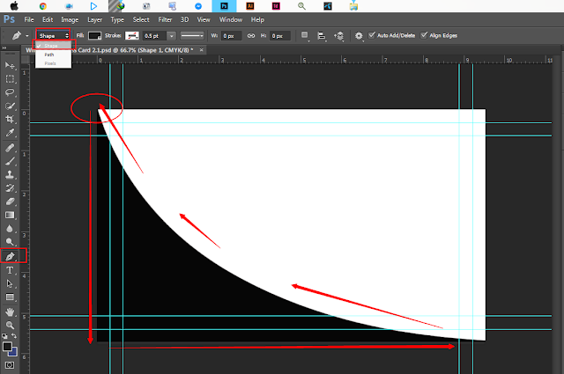Open the Layer menu
Image resolution: width=564 pixels, height=374 pixels.
point(95,19)
